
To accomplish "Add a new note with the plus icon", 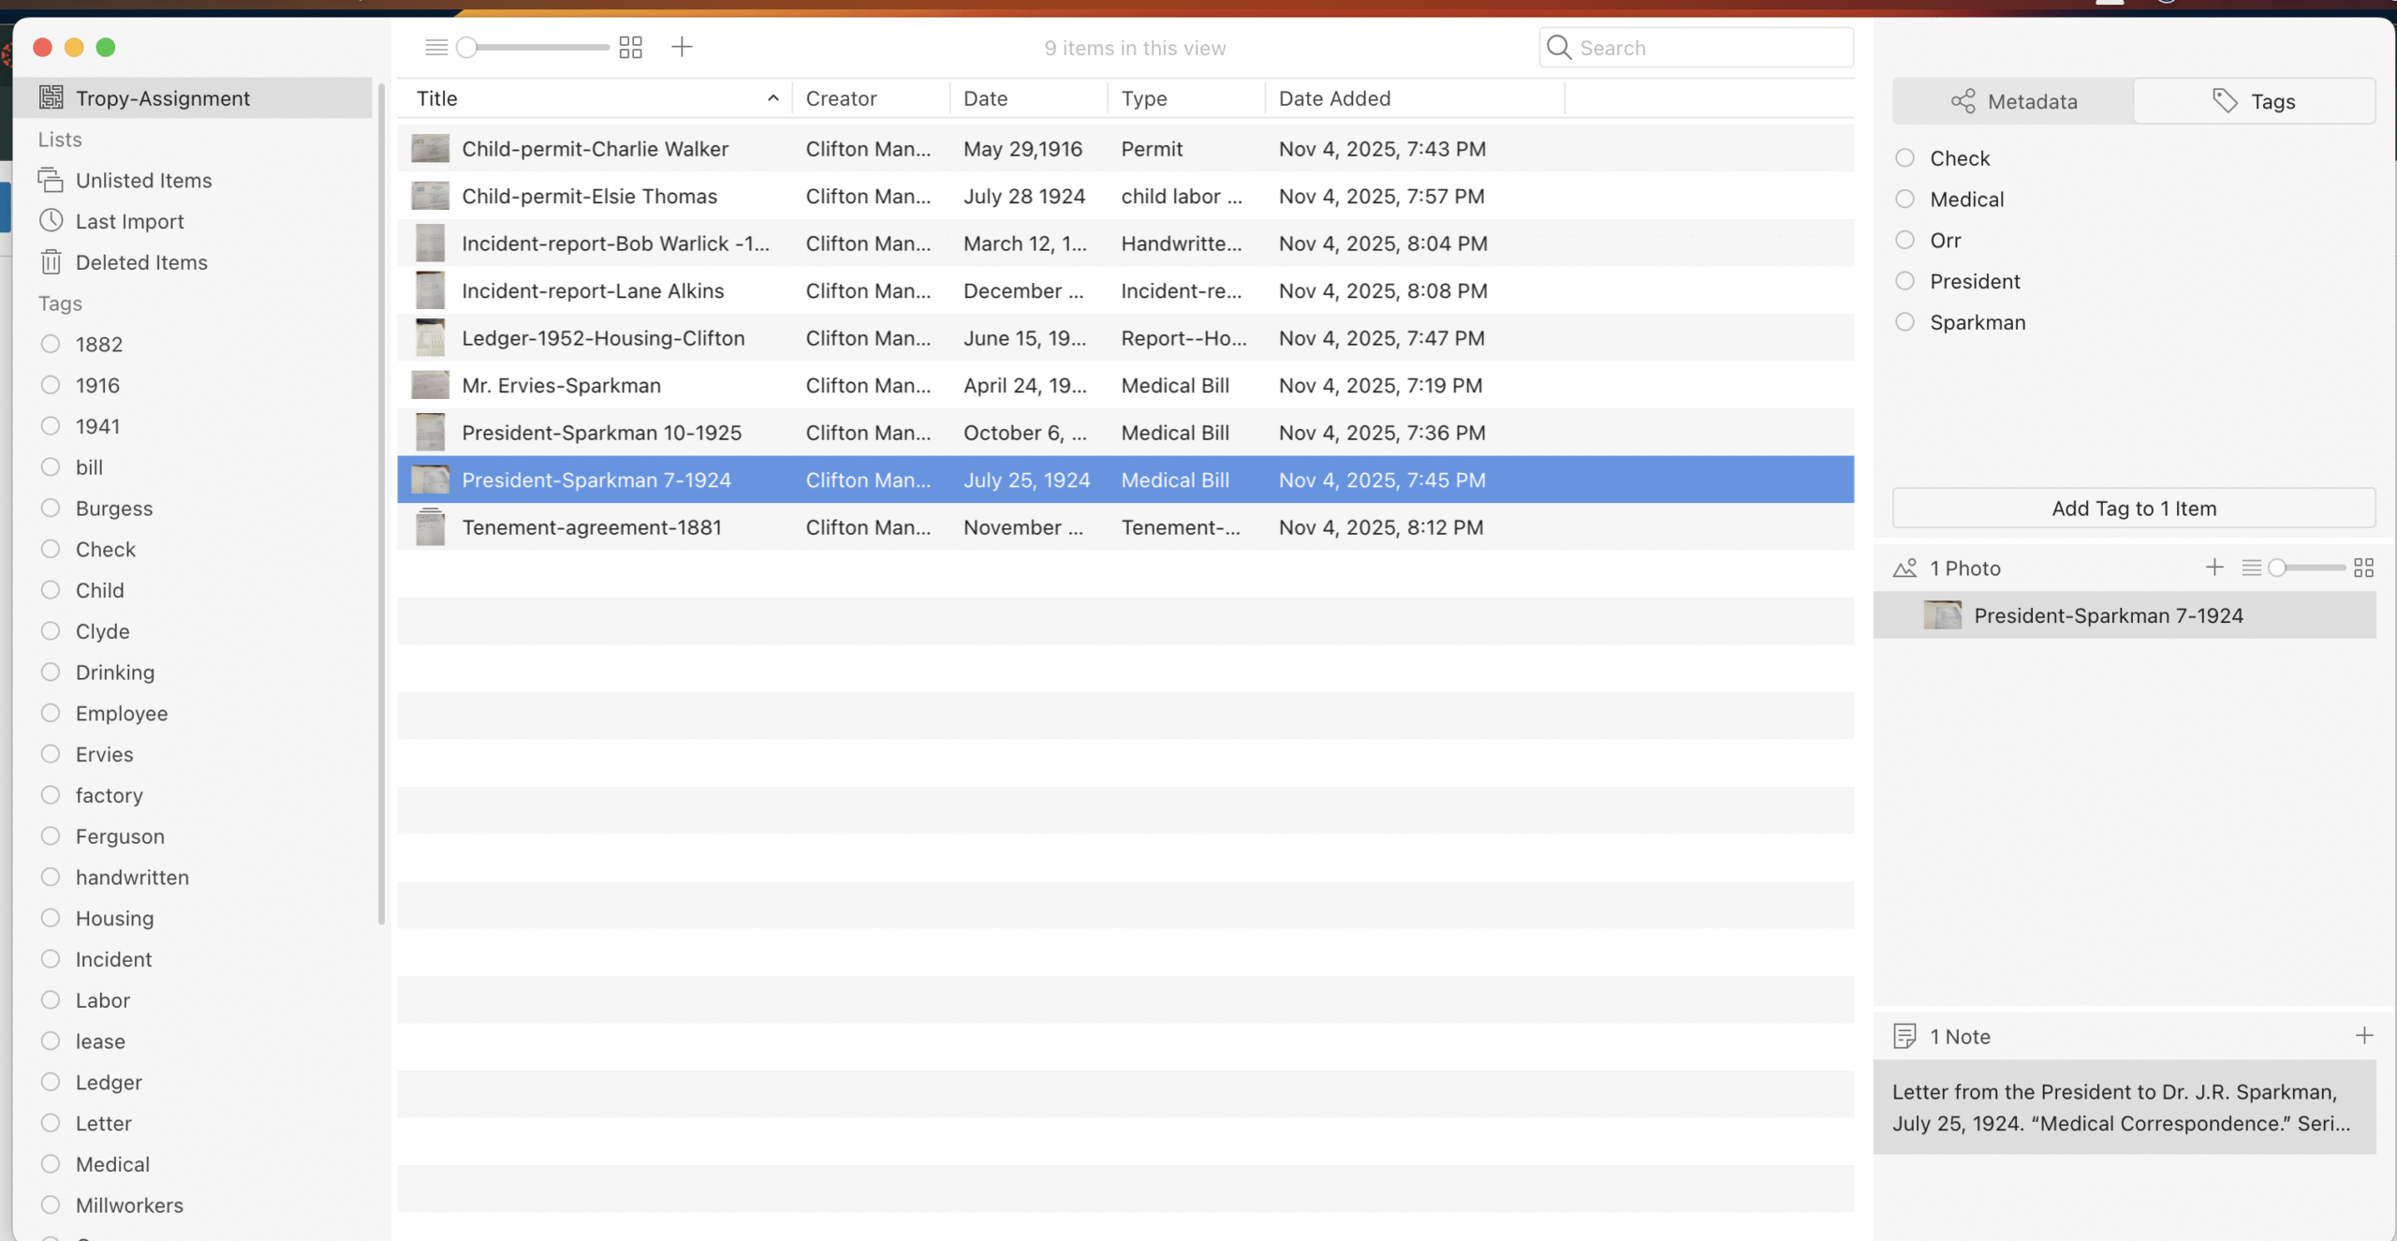I will (x=2363, y=1035).
